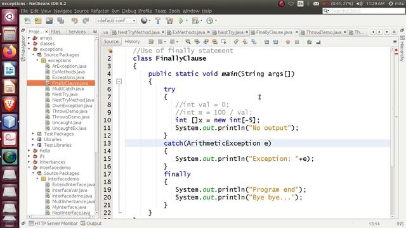The width and height of the screenshot is (406, 228).
Task: Switch to NestTryMethod.java editor tab
Action: click(x=138, y=32)
